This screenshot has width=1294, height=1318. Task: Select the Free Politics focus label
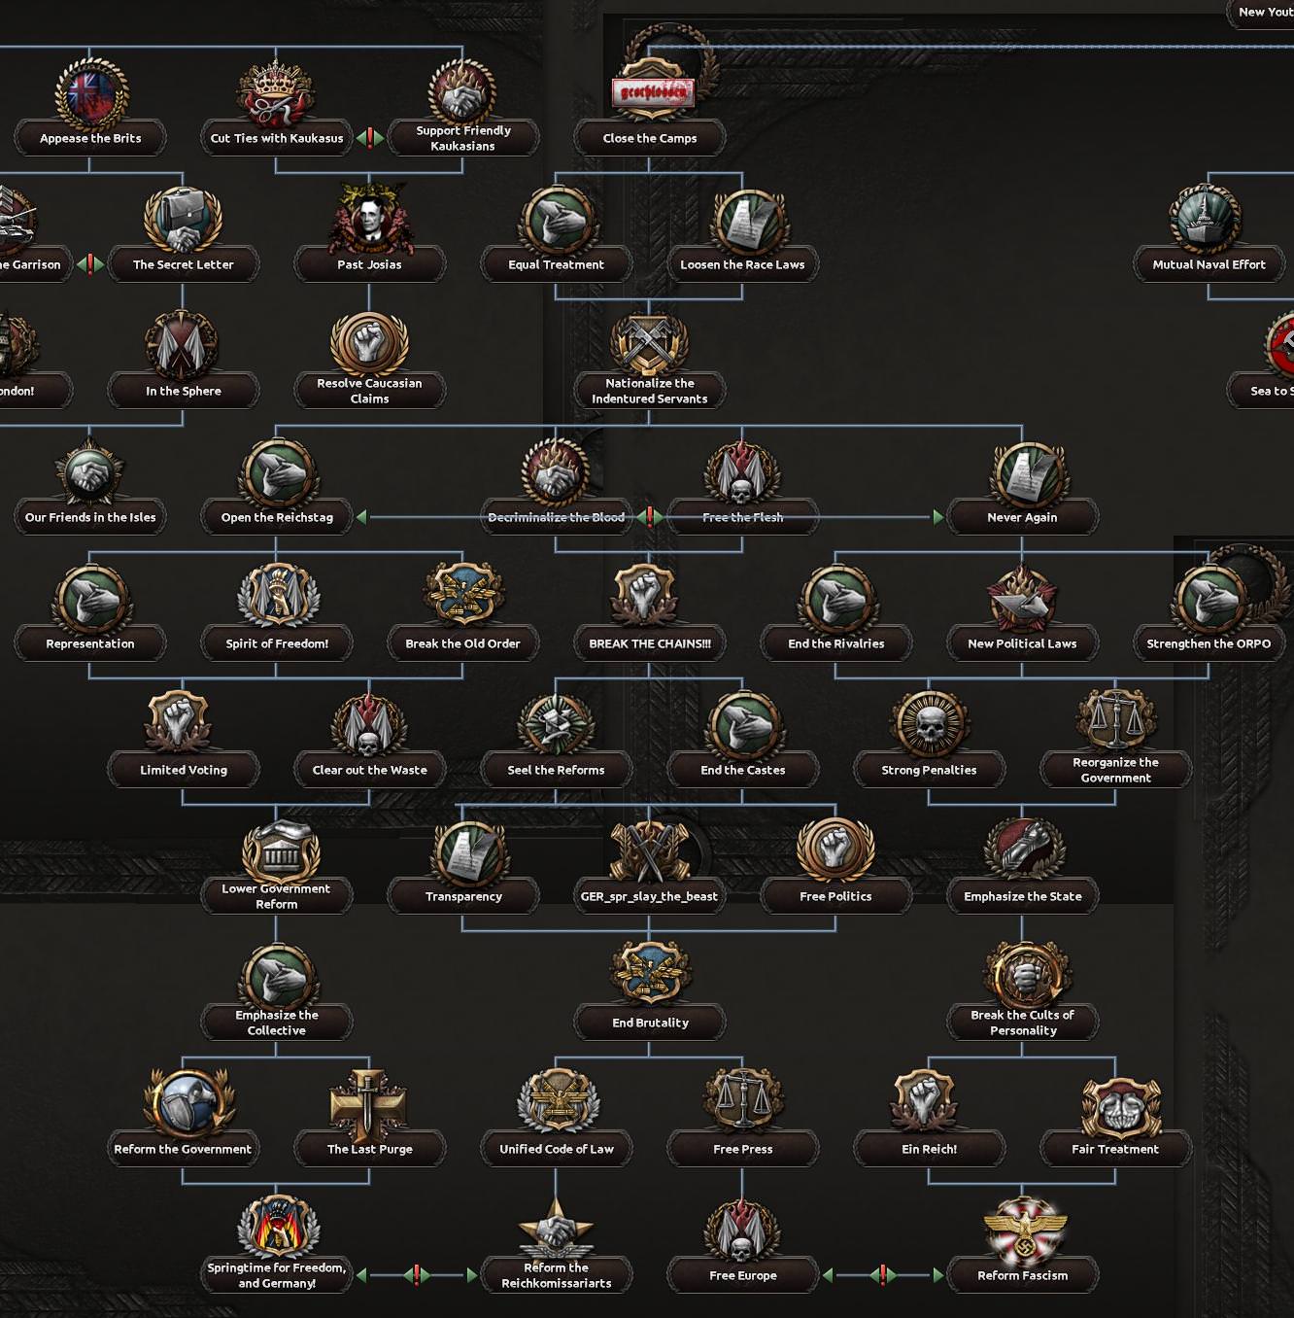pyautogui.click(x=835, y=896)
